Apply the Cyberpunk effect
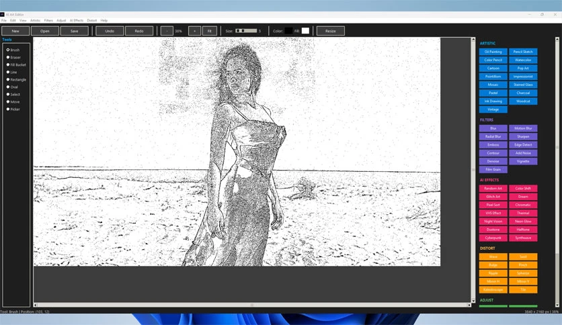 493,238
